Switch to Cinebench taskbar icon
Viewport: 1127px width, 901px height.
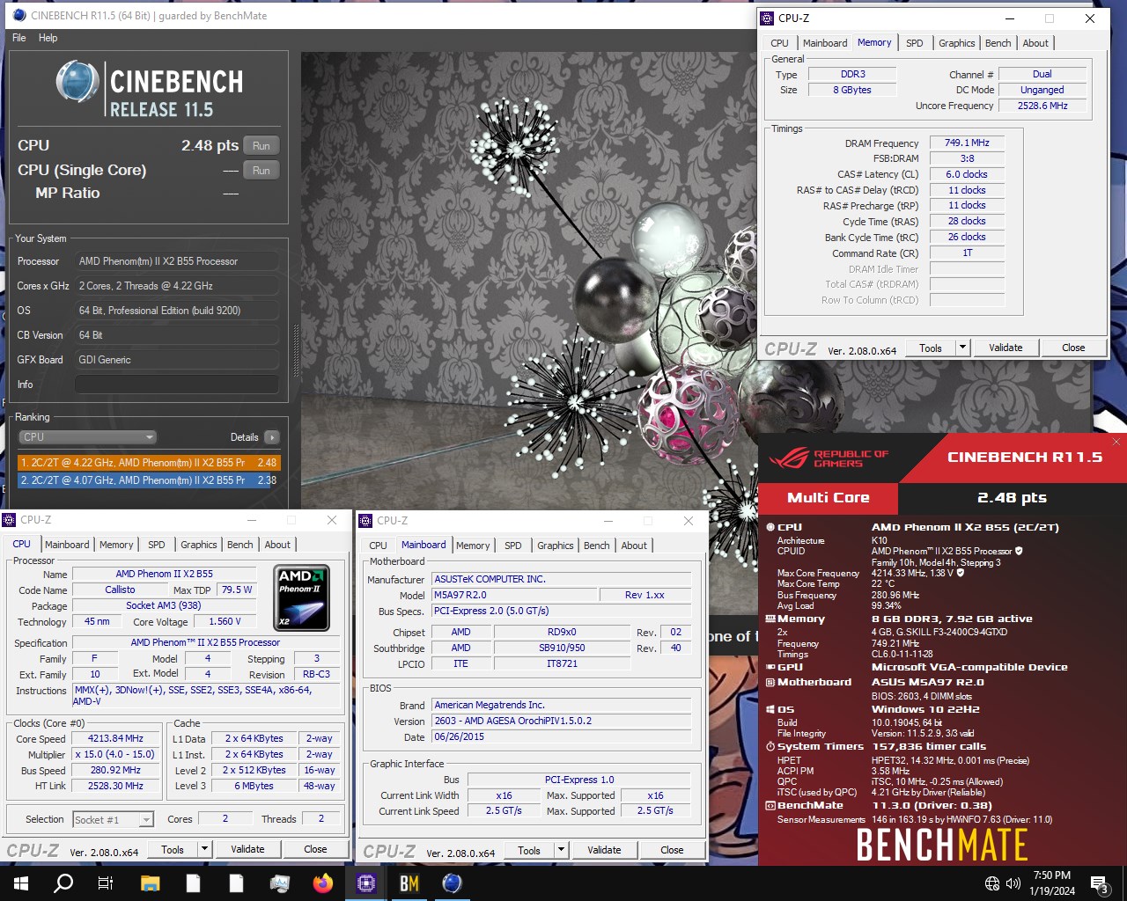coord(453,883)
